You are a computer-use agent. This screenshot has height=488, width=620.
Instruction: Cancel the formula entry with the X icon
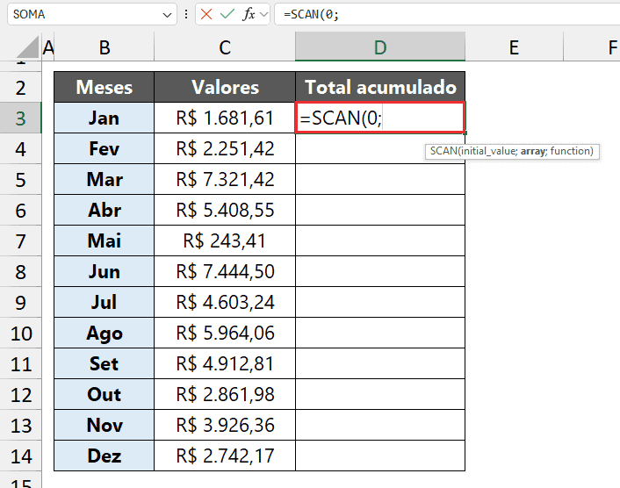(x=206, y=15)
